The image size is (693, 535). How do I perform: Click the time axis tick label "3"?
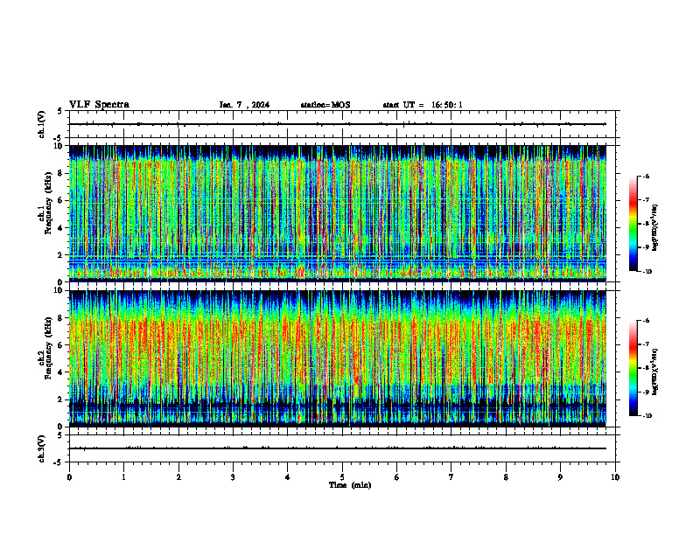click(x=233, y=477)
